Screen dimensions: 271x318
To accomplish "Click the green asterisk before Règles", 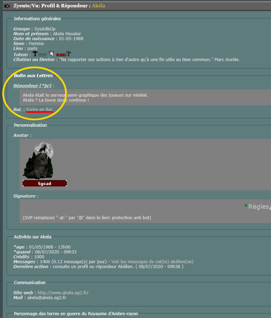I will click(x=246, y=207).
